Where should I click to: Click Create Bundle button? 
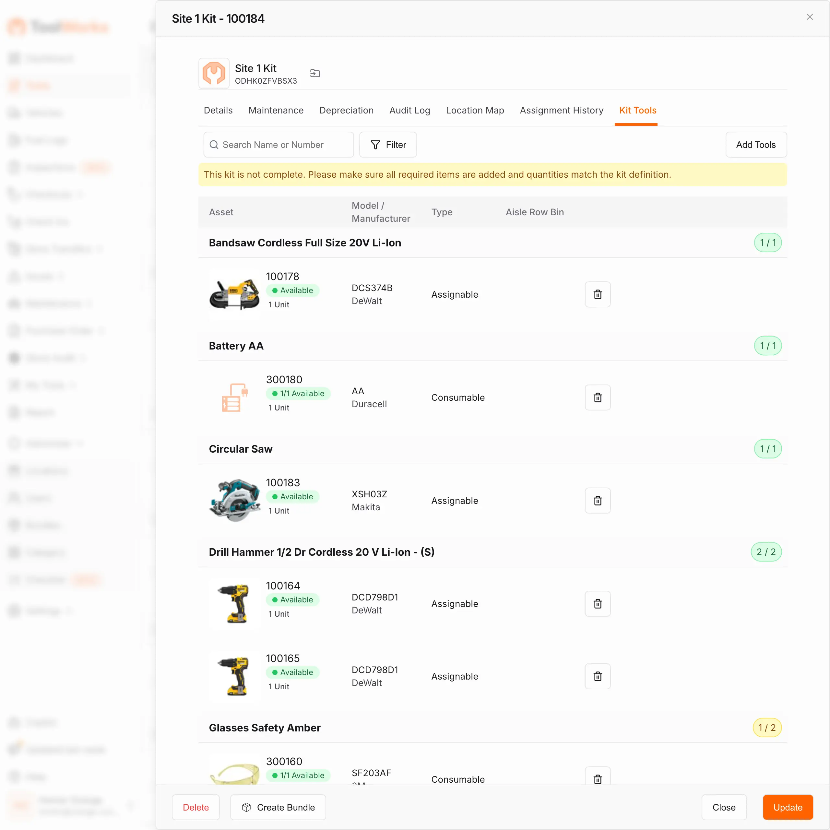278,807
